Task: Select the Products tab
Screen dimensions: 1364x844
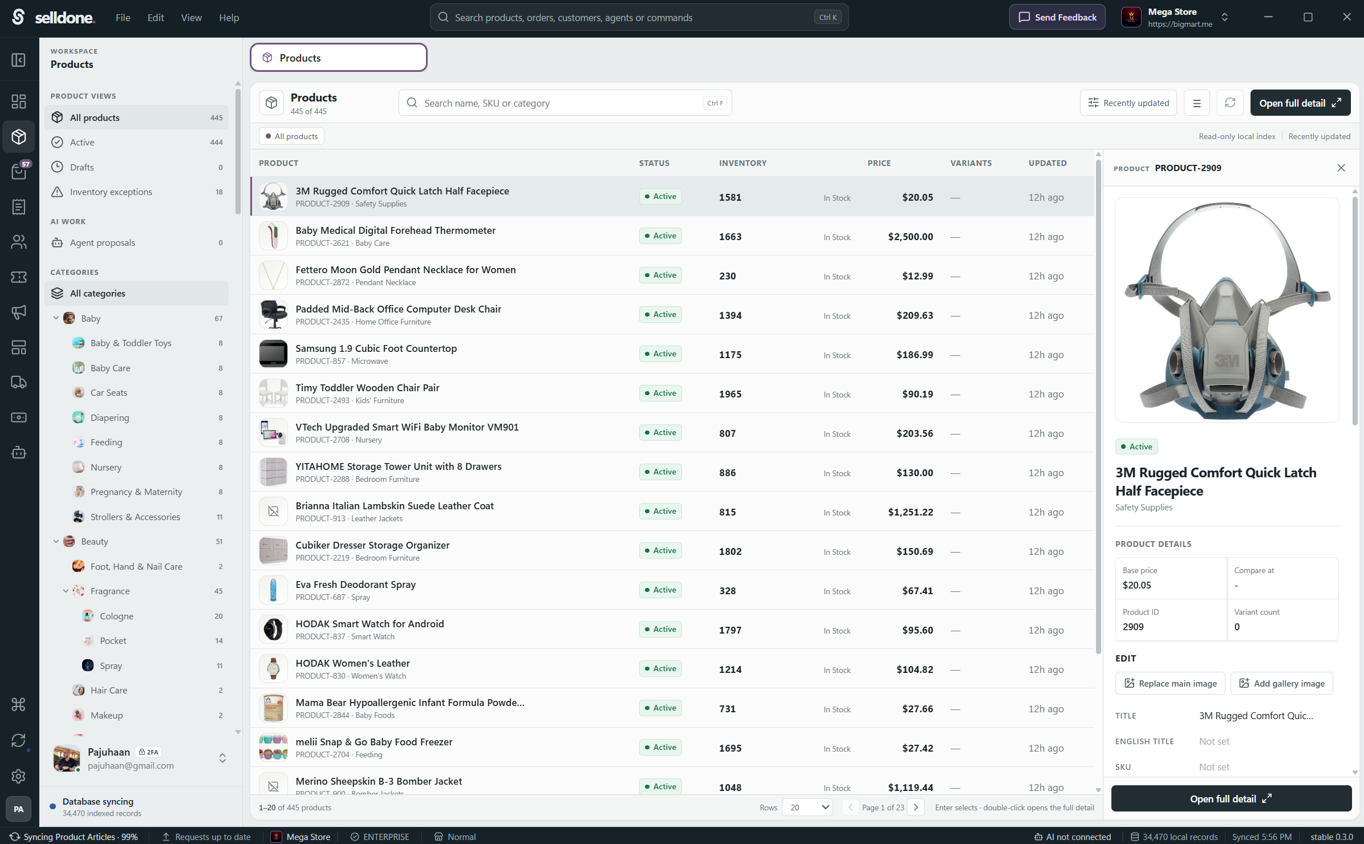Action: coord(339,58)
